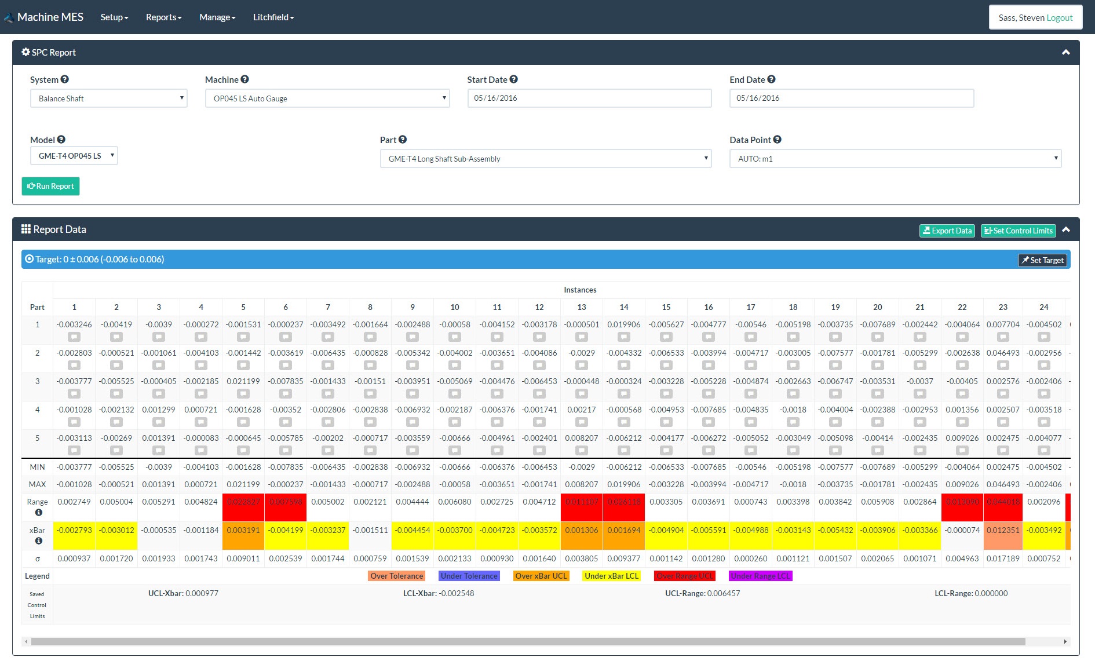Open the Part selection dropdown

(x=546, y=159)
